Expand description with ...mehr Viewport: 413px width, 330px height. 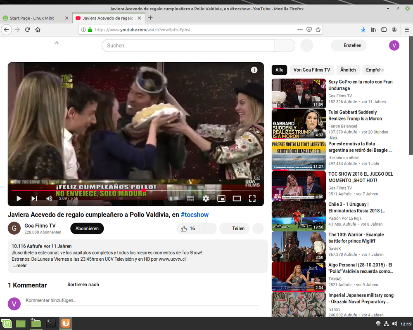tap(19, 266)
